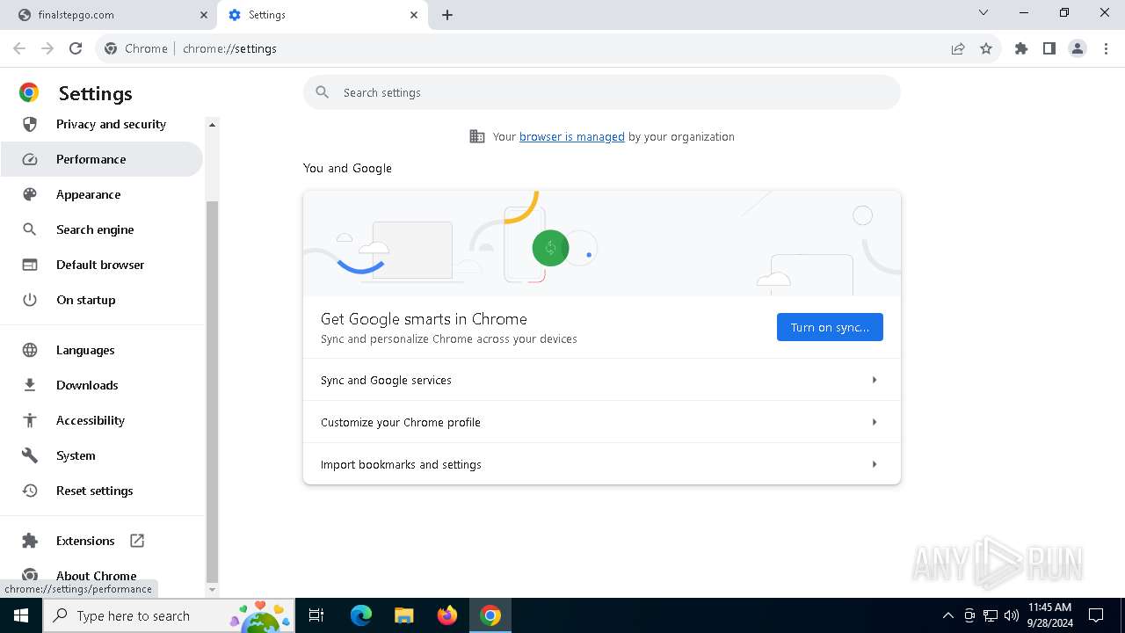Image resolution: width=1125 pixels, height=633 pixels.
Task: Click the Appearance palette icon
Action: (30, 194)
